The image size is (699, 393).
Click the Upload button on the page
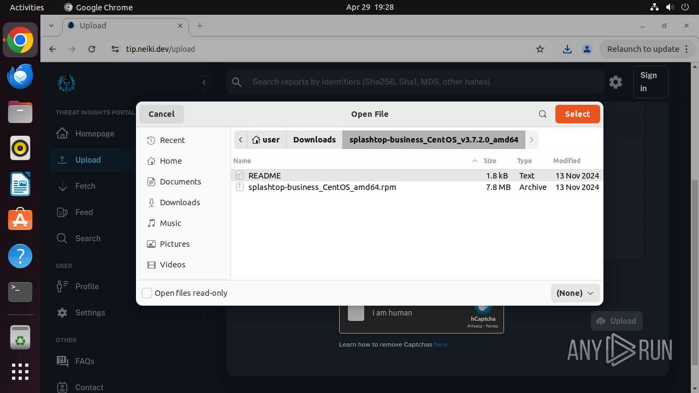(617, 321)
